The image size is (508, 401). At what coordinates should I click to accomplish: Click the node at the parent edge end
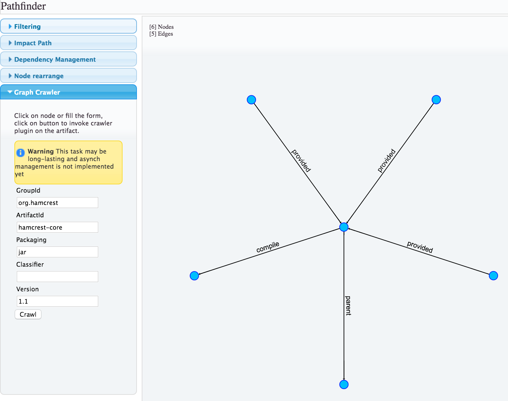[344, 385]
